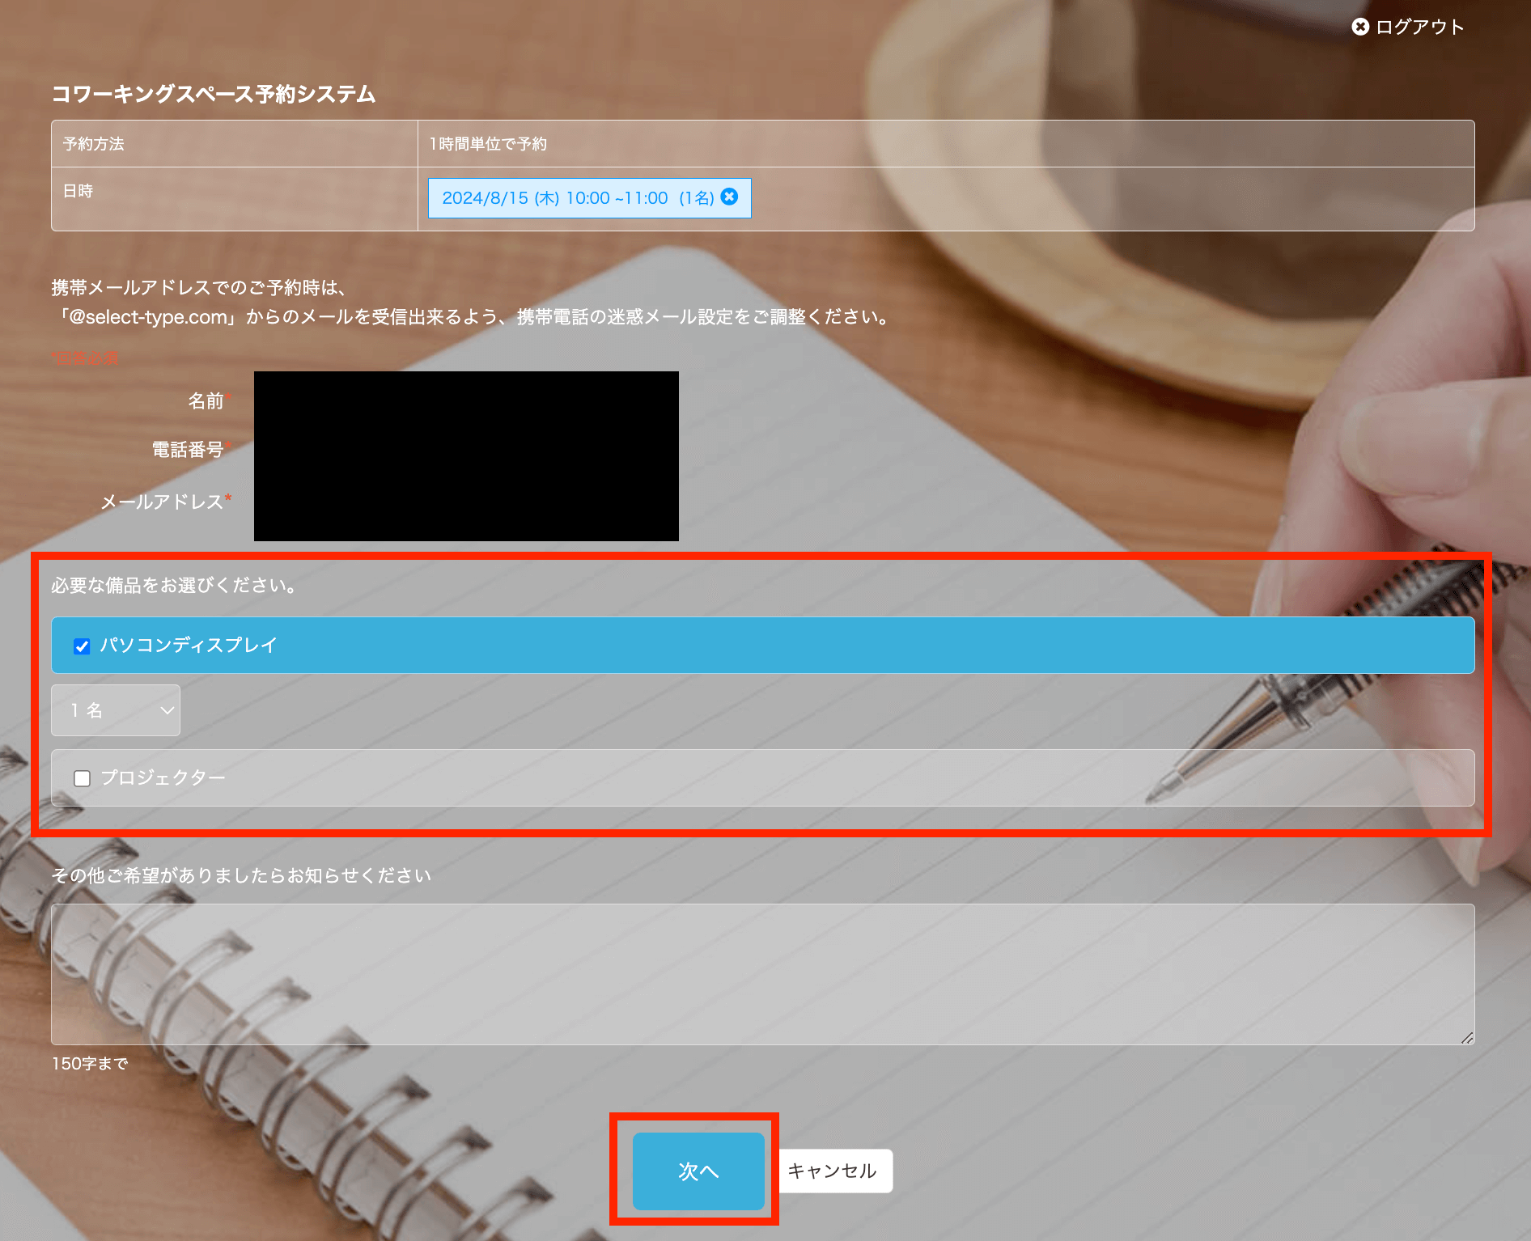Viewport: 1531px width, 1241px height.
Task: Click the プロジェクター option label
Action: (x=163, y=777)
